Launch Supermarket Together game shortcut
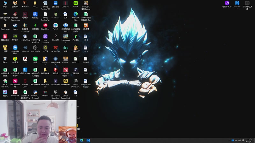The width and height of the screenshot is (255, 143). coord(66,72)
